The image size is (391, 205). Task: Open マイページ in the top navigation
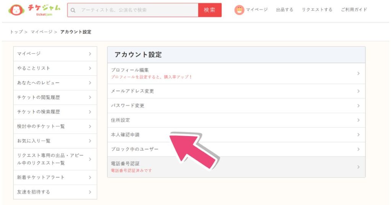pyautogui.click(x=257, y=10)
